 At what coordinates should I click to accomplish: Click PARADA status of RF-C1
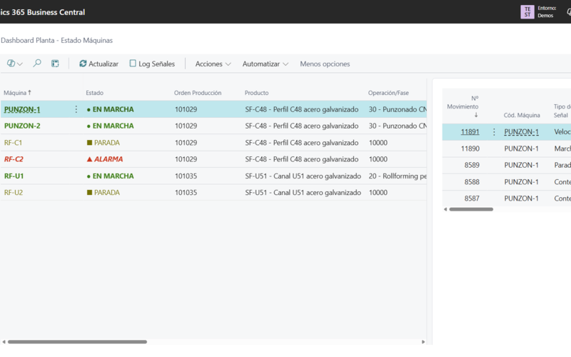(x=103, y=142)
